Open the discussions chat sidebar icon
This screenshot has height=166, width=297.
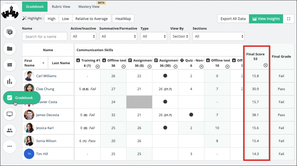(x=10, y=33)
